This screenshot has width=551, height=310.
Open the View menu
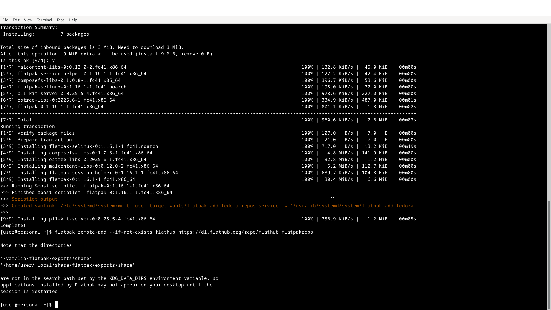point(28,20)
